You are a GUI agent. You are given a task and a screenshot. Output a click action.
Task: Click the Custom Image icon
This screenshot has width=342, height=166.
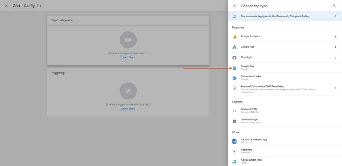[234, 121]
